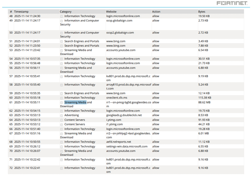This screenshot has height=177, width=252.
Task: Click highlighted Streaming Media text
Action: [x=75, y=102]
